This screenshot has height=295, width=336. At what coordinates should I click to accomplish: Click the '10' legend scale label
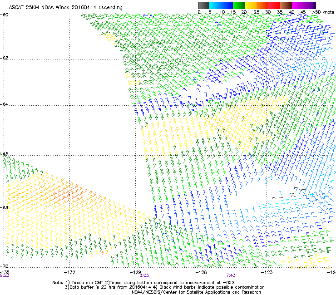222,12
